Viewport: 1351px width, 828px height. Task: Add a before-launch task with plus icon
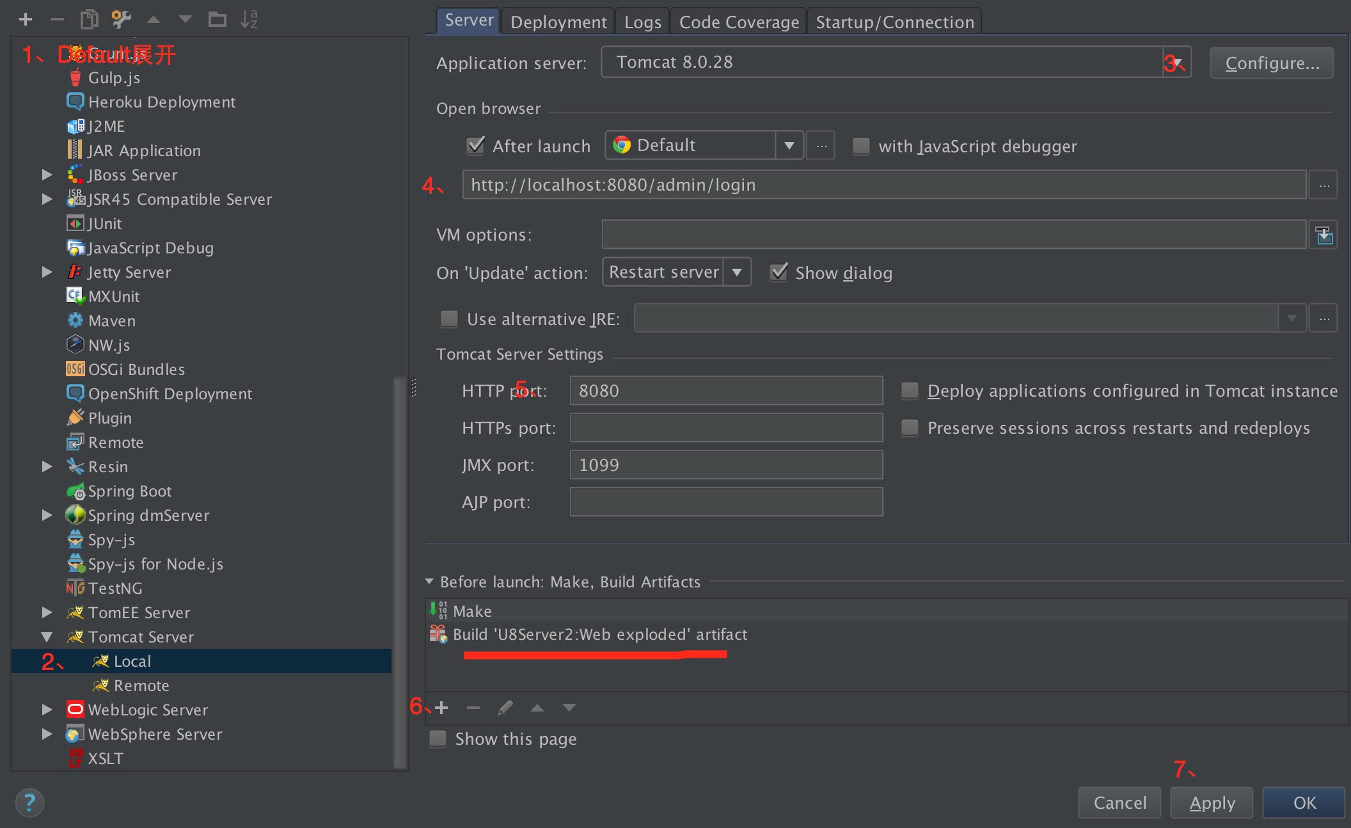tap(441, 708)
